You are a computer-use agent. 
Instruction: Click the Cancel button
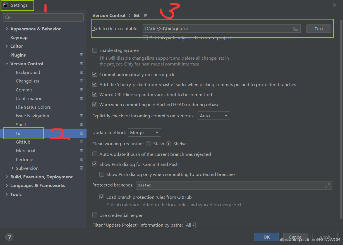(x=296, y=237)
